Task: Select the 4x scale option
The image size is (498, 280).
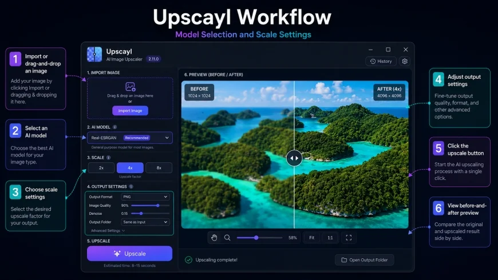Action: click(x=130, y=168)
